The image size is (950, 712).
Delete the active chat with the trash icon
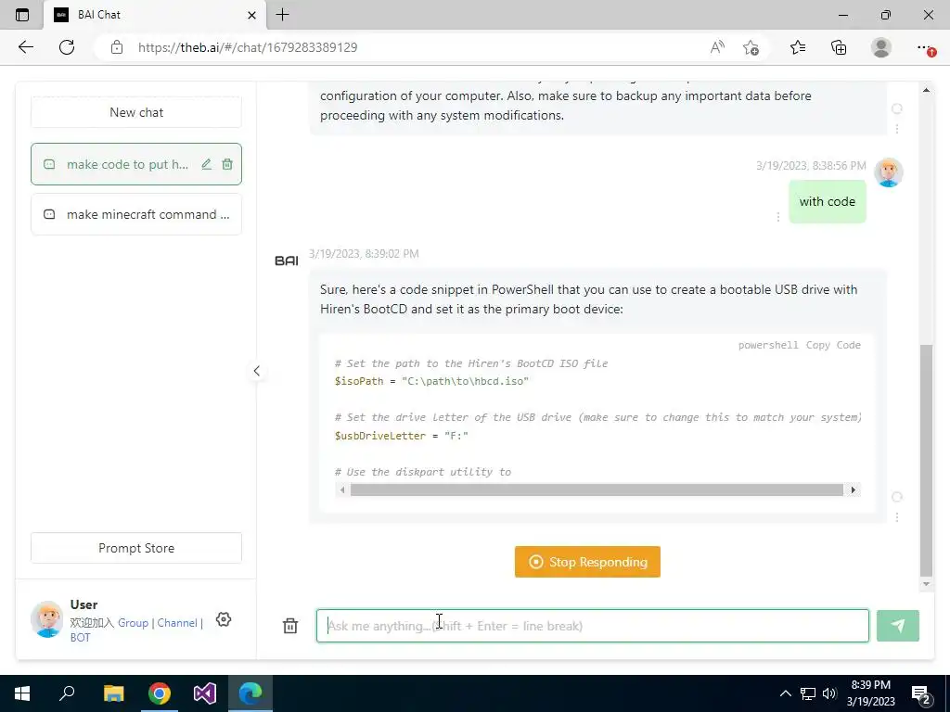[x=227, y=164]
